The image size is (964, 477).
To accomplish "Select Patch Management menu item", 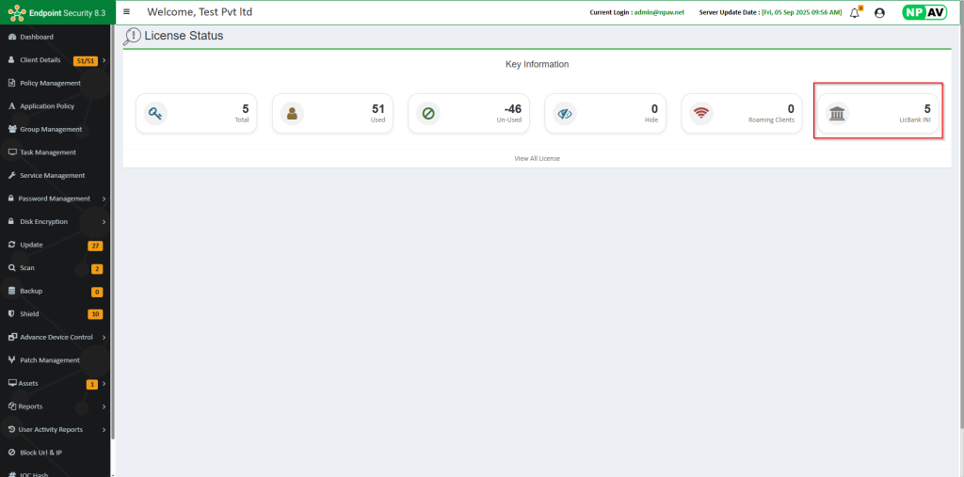I will tap(50, 360).
